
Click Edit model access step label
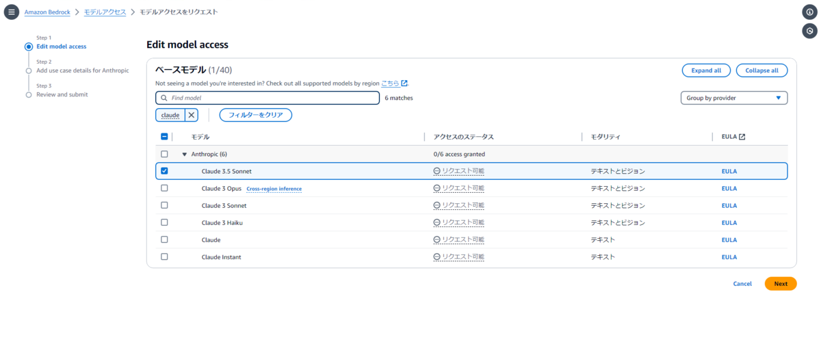click(x=62, y=47)
